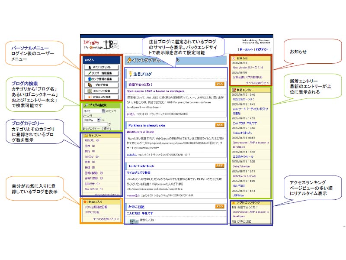Viewport: 346px width, 260px height.
Task: Open the かのこ日記 blog title
Action: tap(136, 207)
